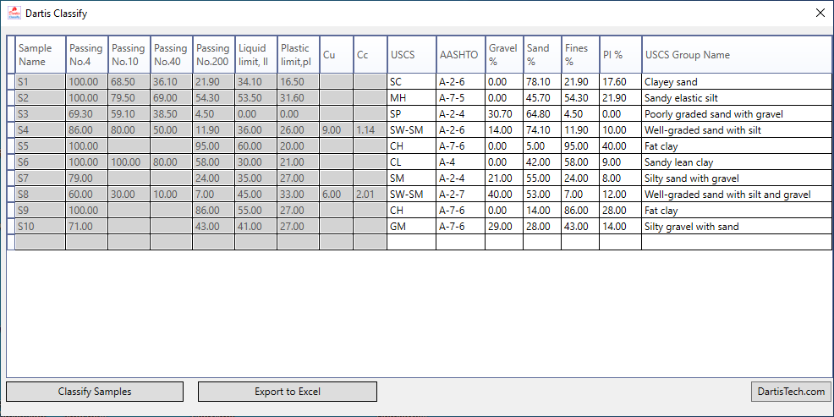Click the Dartis Classify app icon
This screenshot has height=417, width=834.
[14, 14]
